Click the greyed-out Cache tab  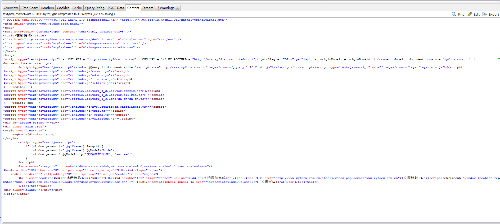click(x=77, y=8)
